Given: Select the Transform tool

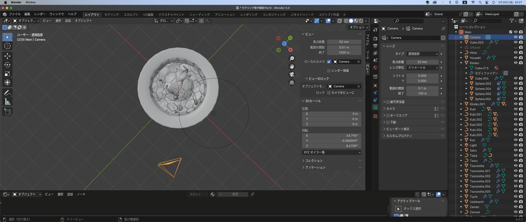Looking at the screenshot, I should tap(7, 82).
